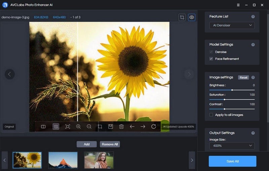This screenshot has width=269, height=171.
Task: Click the Remove All button
Action: pyautogui.click(x=110, y=144)
